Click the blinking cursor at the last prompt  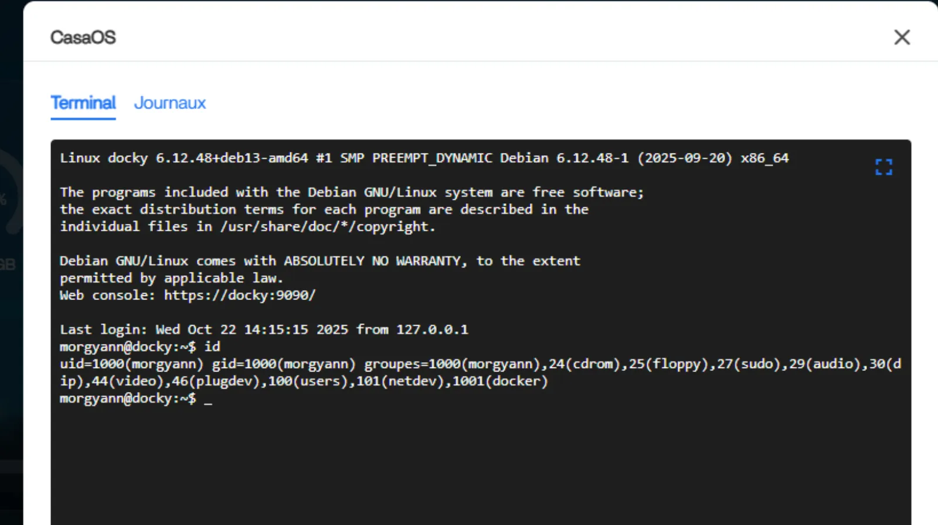[208, 400]
